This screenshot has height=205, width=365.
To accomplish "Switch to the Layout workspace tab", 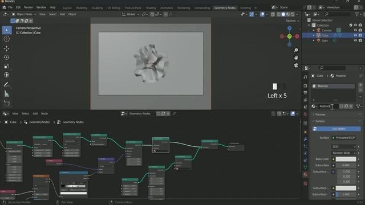I will click(x=67, y=8).
